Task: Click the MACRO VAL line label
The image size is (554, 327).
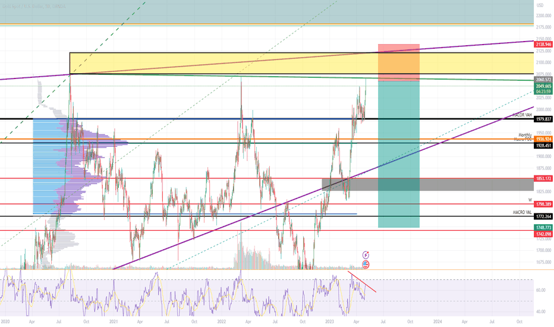Action: [x=522, y=212]
